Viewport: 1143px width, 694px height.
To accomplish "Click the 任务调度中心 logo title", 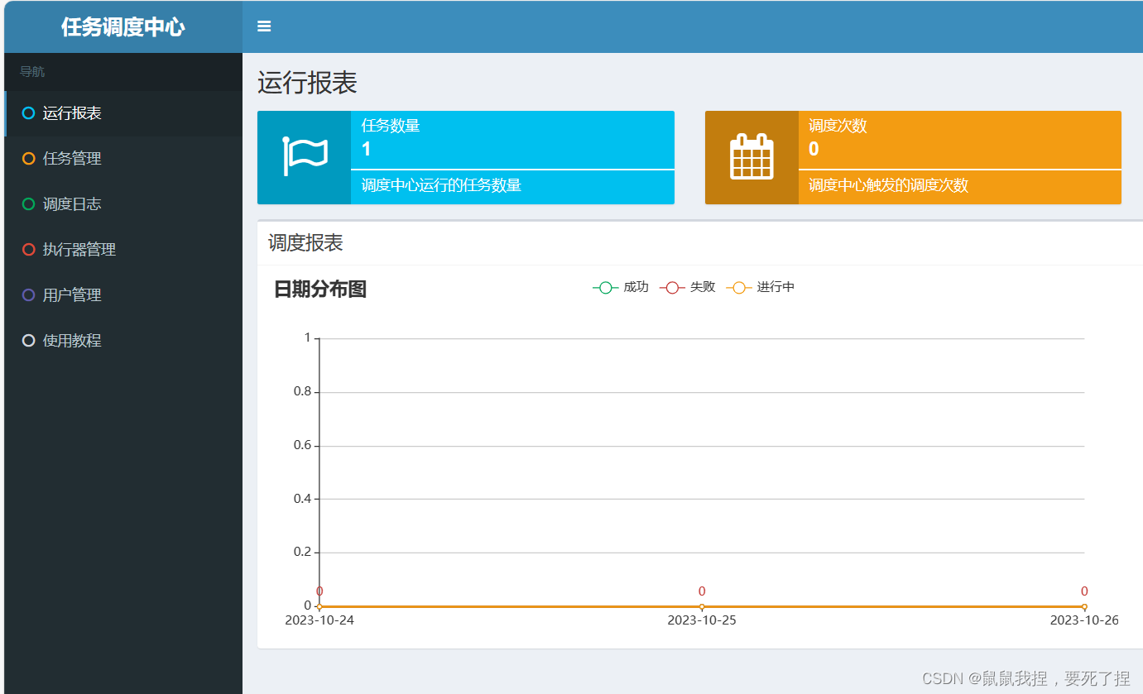I will coord(122,27).
